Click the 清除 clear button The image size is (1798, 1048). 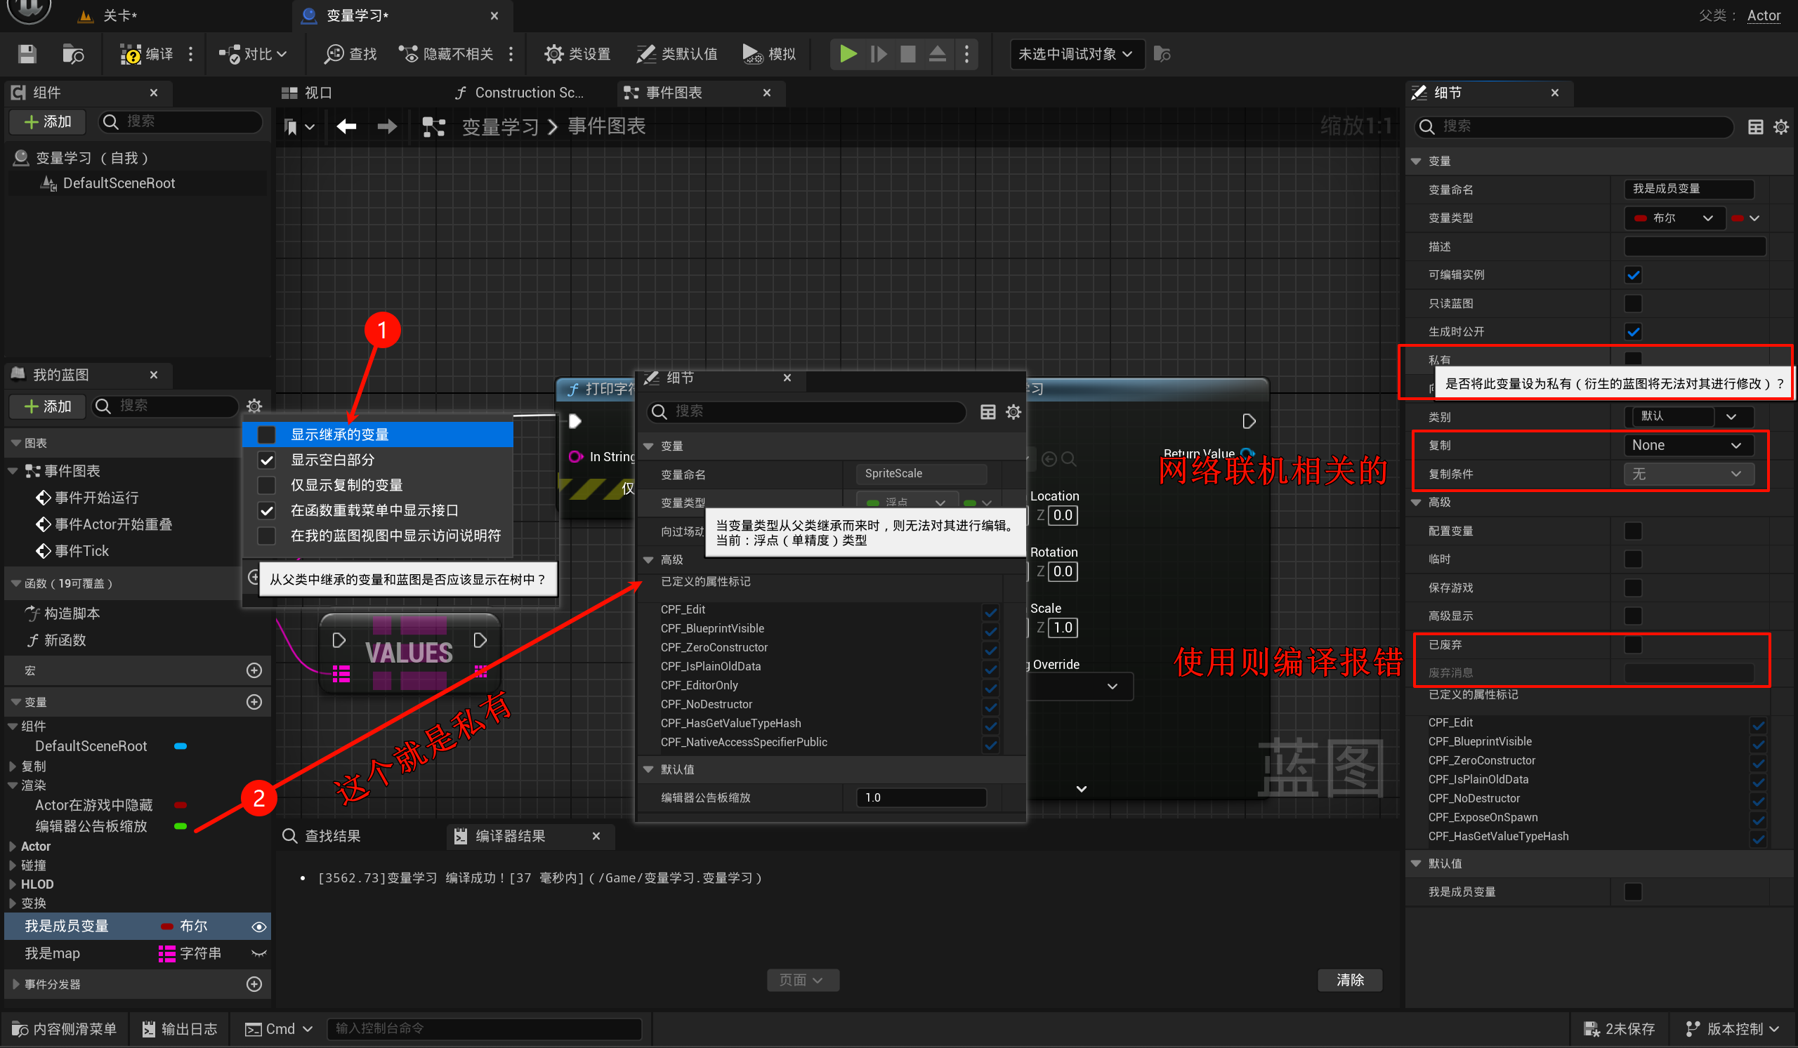point(1349,981)
